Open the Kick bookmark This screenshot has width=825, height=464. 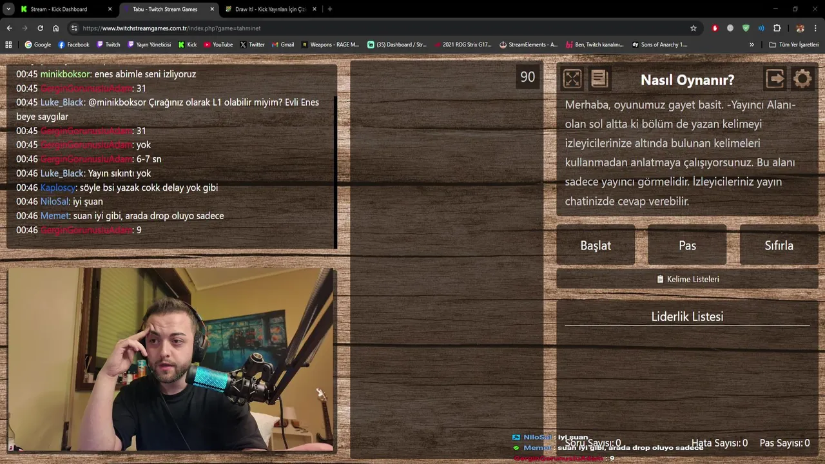coord(187,44)
